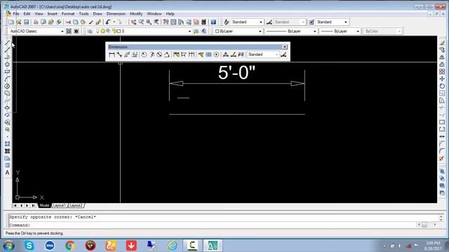
Task: Open the Modify menu
Action: (x=136, y=14)
